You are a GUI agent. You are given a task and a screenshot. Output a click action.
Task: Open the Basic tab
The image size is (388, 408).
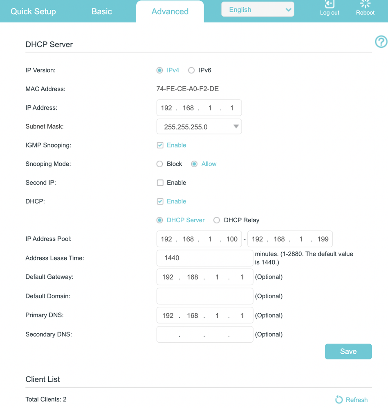pyautogui.click(x=101, y=11)
